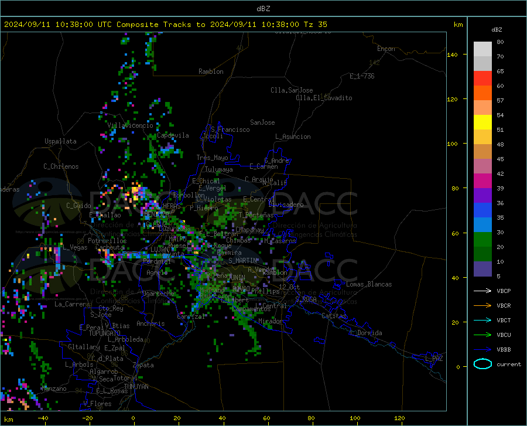The height and width of the screenshot is (426, 527).
Task: Pick the red swatch between 65 and 60
Action: tap(482, 79)
